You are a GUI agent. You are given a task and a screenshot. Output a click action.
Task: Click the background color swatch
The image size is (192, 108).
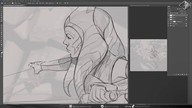[2, 53]
